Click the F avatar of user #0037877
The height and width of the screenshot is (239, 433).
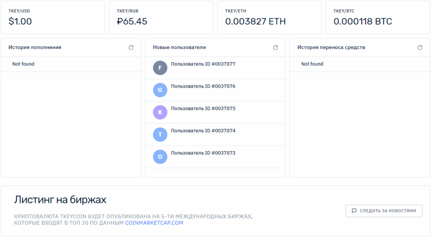(x=160, y=68)
